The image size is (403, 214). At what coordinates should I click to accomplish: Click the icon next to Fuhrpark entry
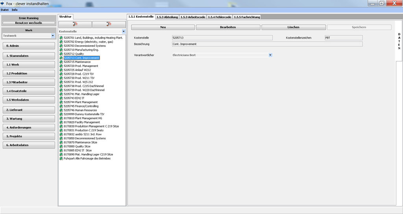coord(61,159)
